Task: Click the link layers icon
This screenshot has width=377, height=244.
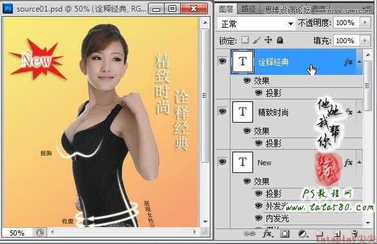Action: (x=249, y=234)
